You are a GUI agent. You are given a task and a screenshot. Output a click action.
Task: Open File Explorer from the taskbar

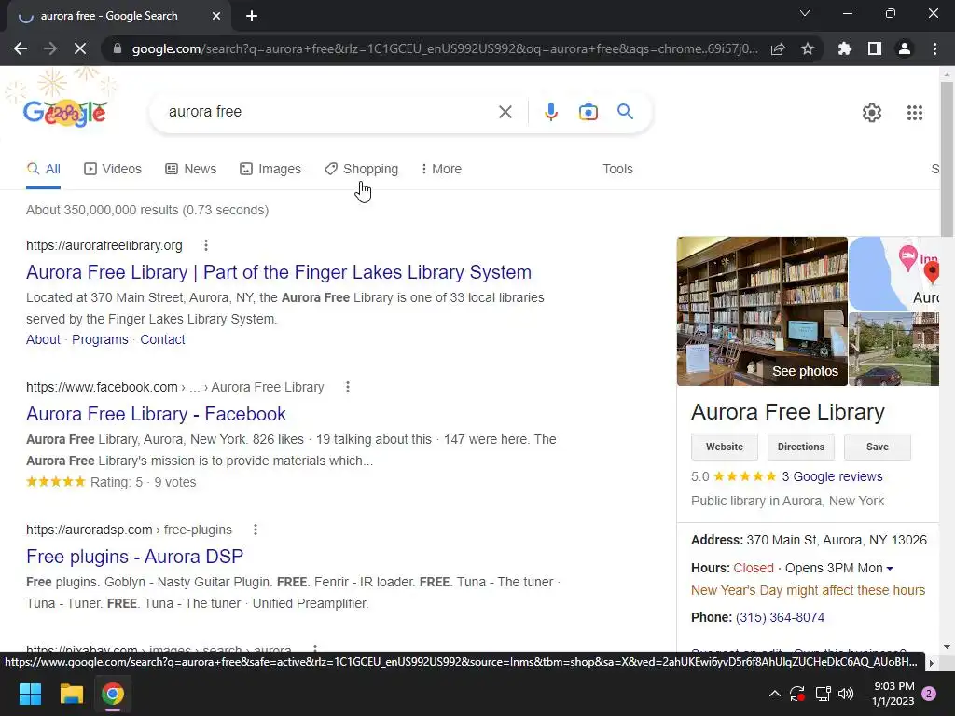pos(71,694)
